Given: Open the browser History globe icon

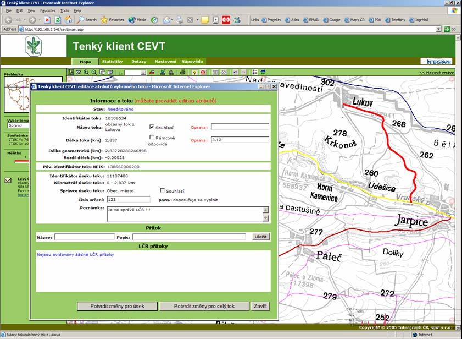Looking at the screenshot, I should click(x=154, y=20).
